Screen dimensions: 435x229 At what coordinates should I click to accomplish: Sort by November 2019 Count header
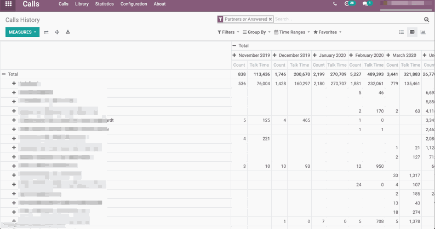(x=239, y=65)
